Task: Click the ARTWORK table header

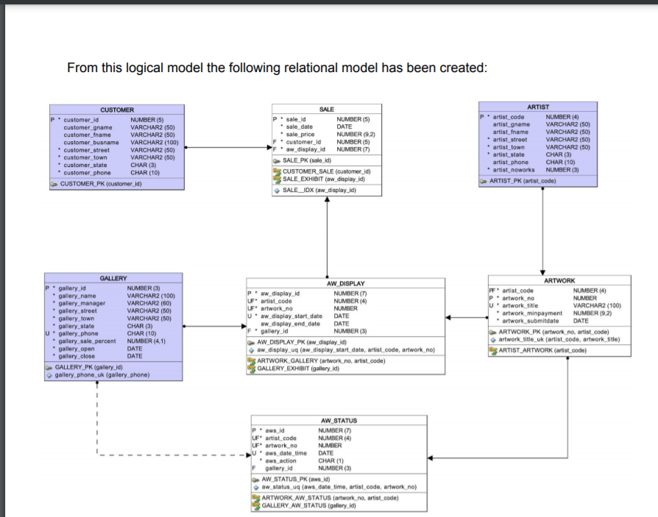Action: [561, 279]
